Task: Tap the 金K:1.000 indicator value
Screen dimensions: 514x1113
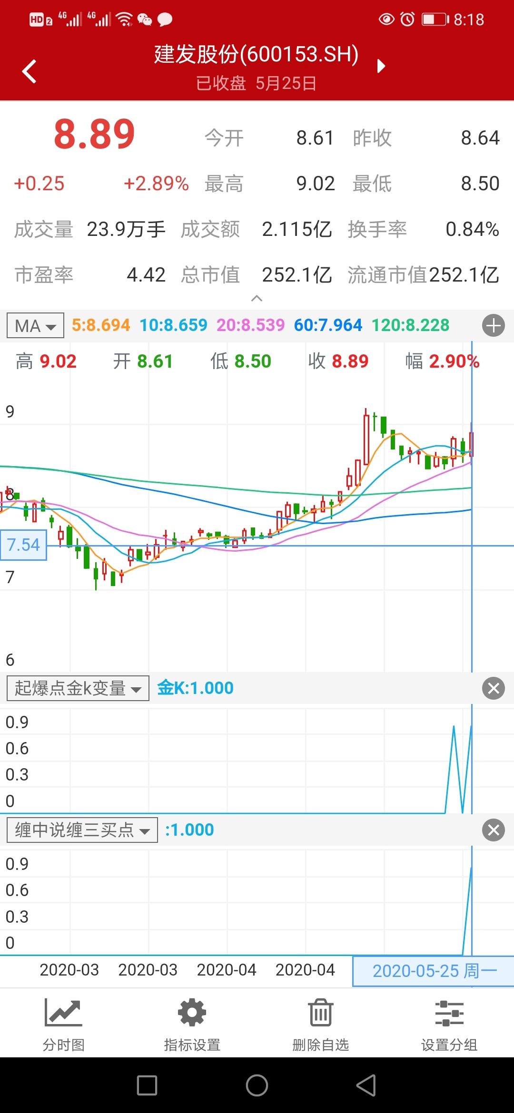Action: coord(195,688)
